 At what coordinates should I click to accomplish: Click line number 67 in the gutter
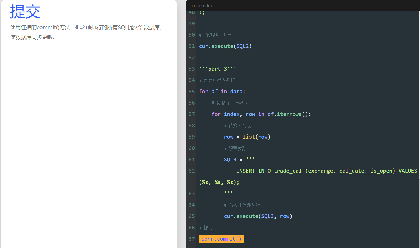pos(192,239)
